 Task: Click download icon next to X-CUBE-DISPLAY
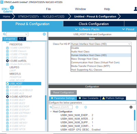7,110
